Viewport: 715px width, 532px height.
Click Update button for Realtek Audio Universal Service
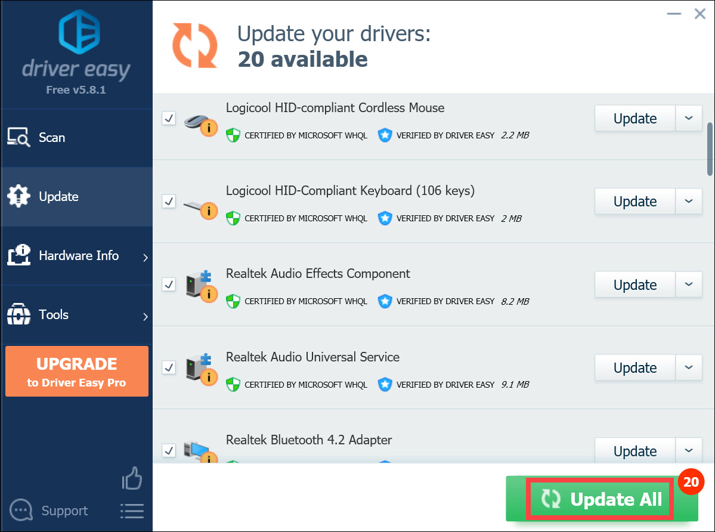click(x=634, y=367)
